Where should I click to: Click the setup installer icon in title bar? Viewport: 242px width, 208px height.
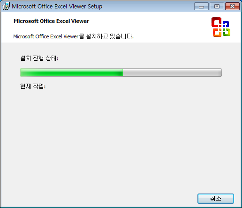[6, 7]
